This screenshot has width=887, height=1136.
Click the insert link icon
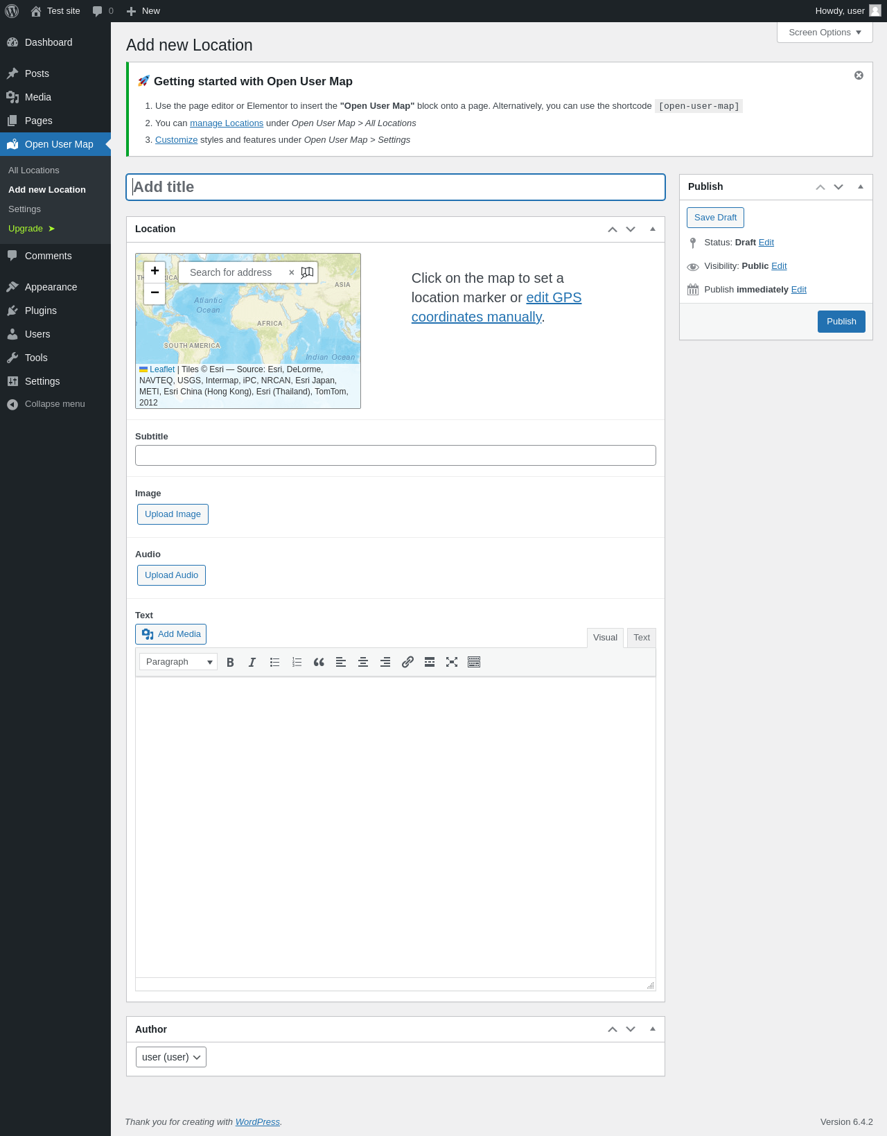point(407,663)
